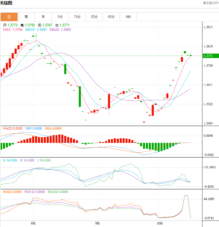
Task: Show the 30分 interval chart
Action: 94,17
